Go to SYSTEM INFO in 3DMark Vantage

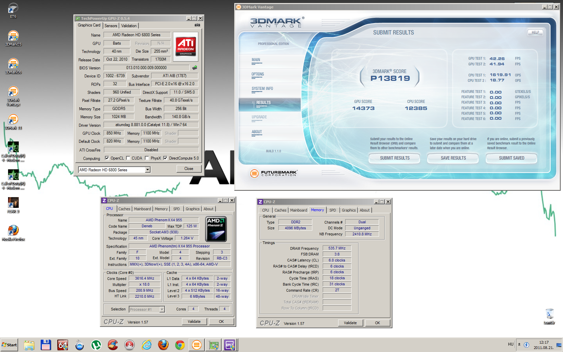262,89
